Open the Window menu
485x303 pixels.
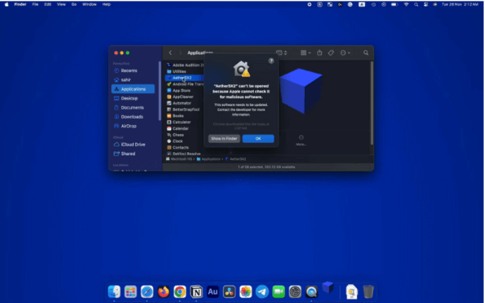tap(90, 4)
